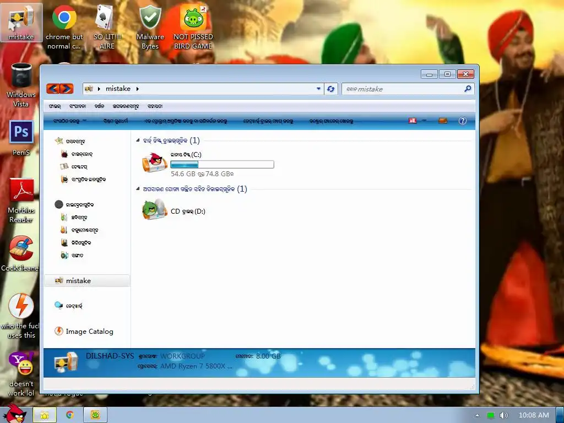Click the computer icon in address bar

pyautogui.click(x=89, y=89)
